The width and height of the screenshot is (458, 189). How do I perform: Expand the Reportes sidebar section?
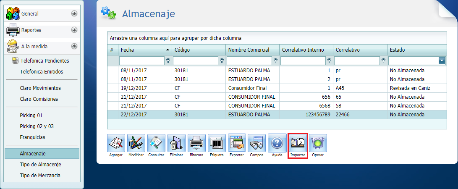74,30
